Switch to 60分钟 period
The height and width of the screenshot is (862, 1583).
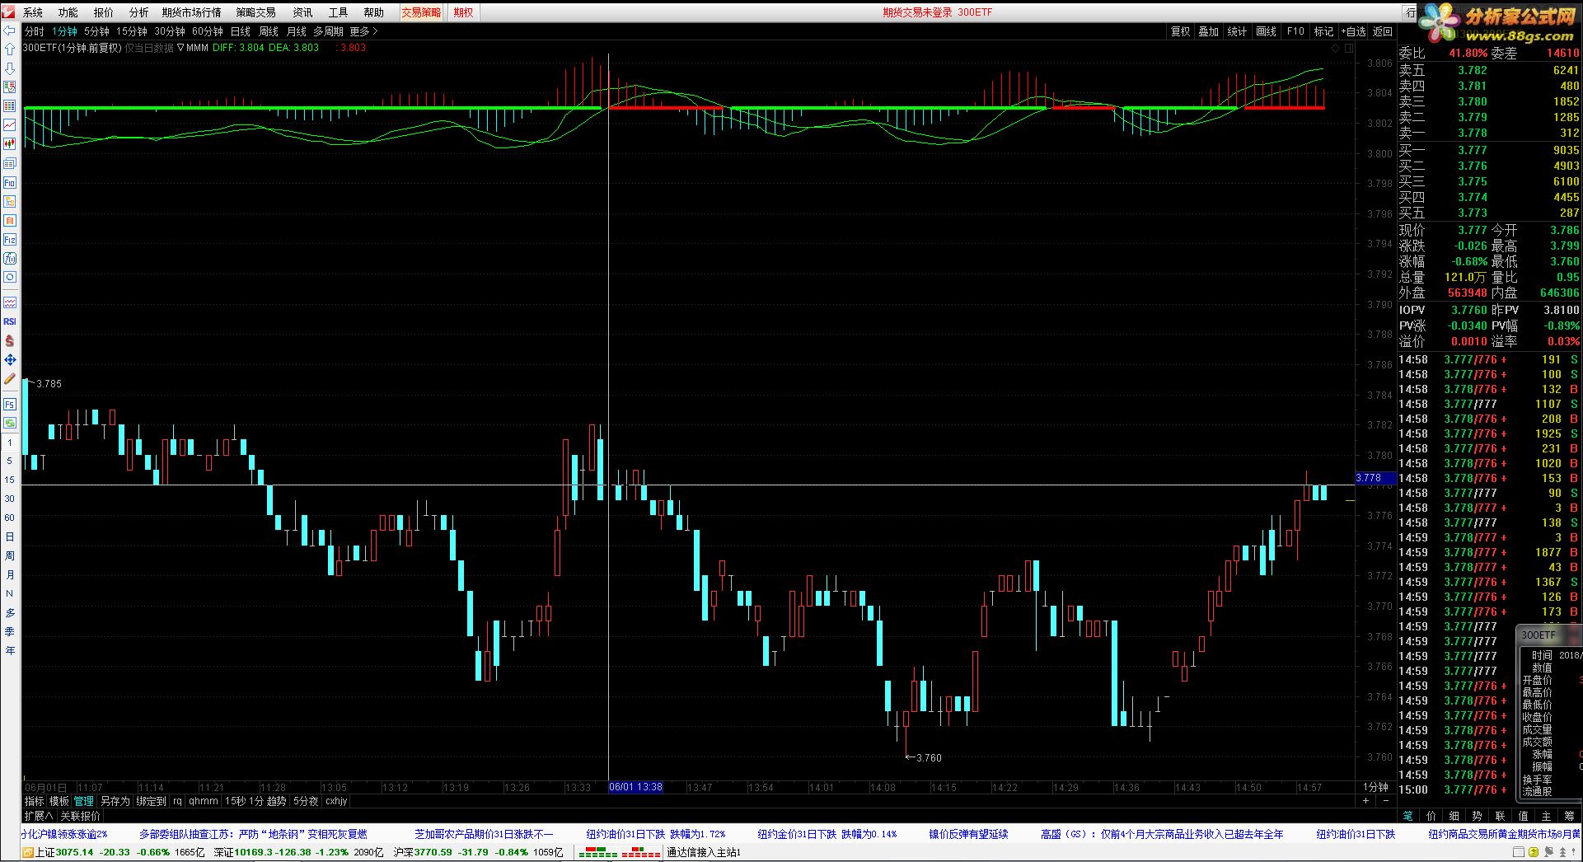pos(208,31)
